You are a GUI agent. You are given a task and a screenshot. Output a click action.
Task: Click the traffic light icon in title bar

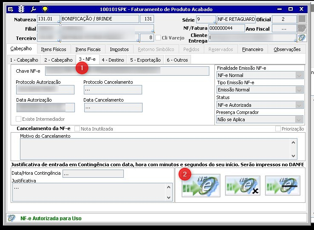[x=21, y=9]
